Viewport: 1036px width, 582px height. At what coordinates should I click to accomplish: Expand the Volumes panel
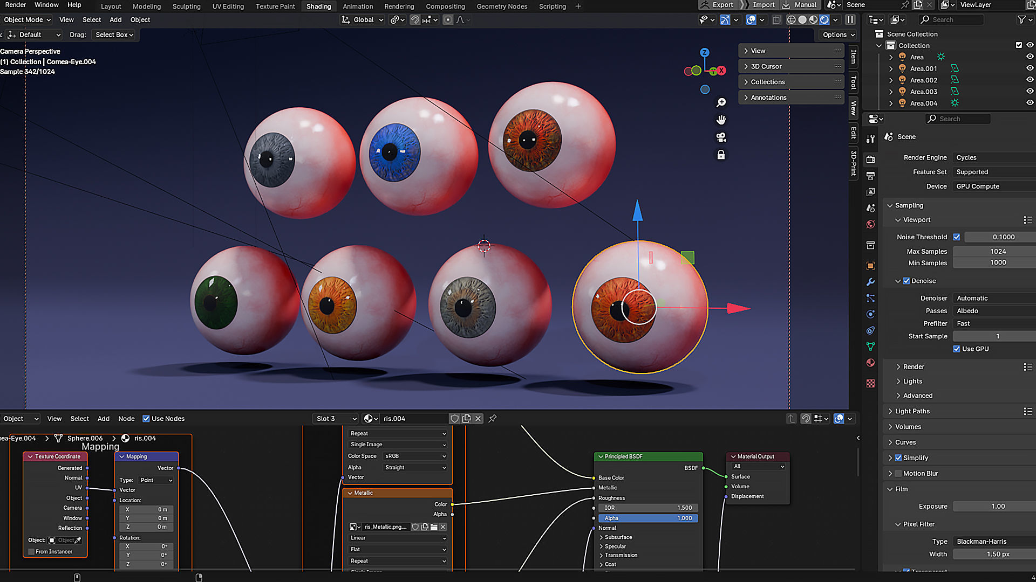point(908,427)
